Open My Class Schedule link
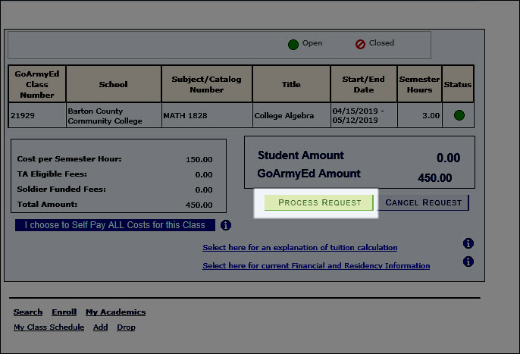The width and height of the screenshot is (520, 354). click(x=49, y=327)
